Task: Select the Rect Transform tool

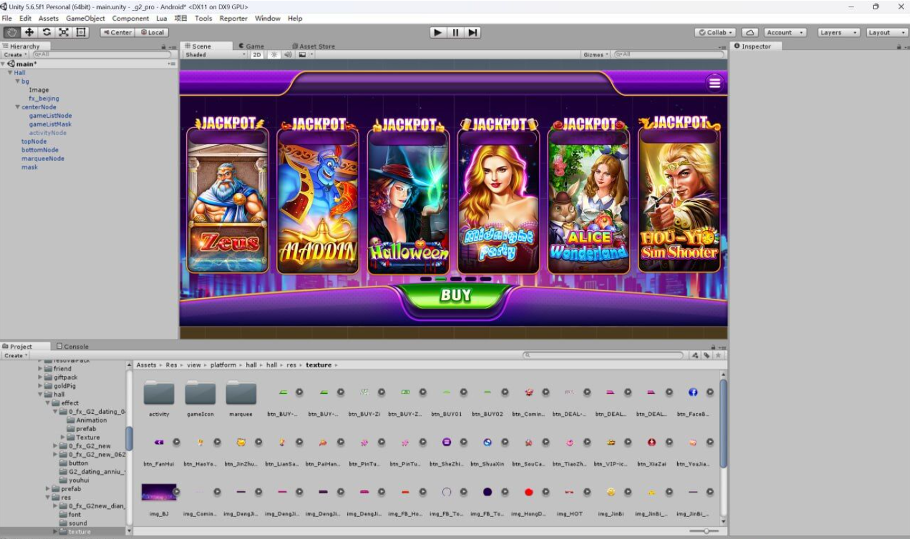Action: click(81, 32)
